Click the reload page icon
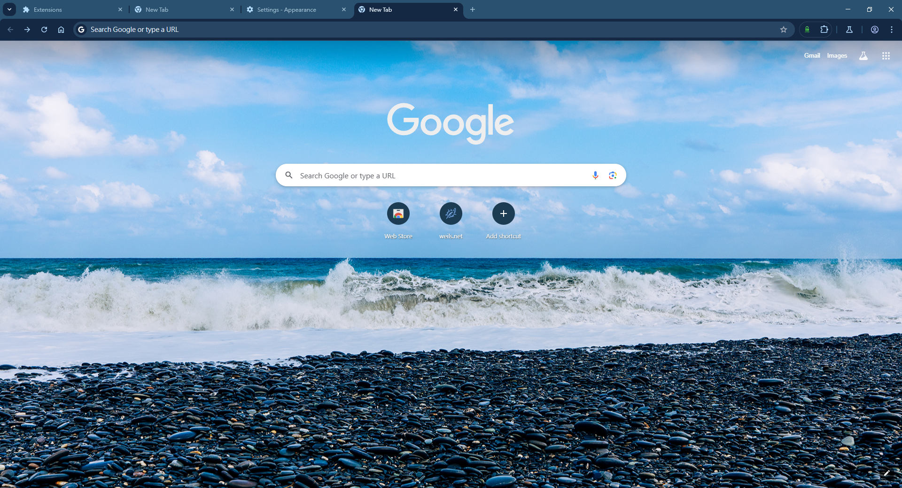The image size is (902, 488). pyautogui.click(x=44, y=30)
